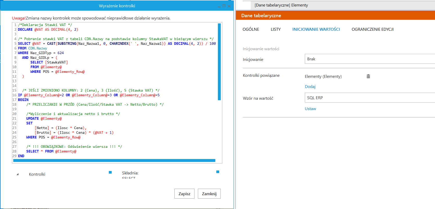435x209 pixels.
Task: Open the Inicjowanie dropdown showing Brak
Action: coord(370,59)
